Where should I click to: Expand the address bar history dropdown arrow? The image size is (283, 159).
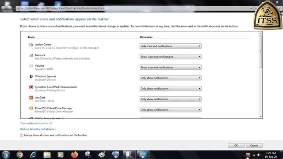(x=251, y=8)
